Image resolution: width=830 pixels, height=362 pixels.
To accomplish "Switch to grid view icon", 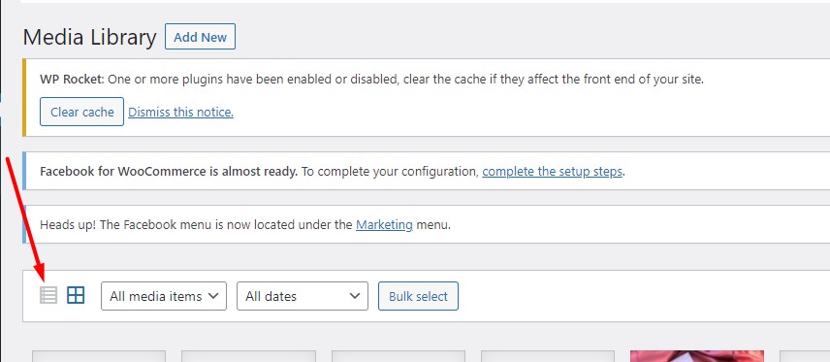I will [x=76, y=295].
